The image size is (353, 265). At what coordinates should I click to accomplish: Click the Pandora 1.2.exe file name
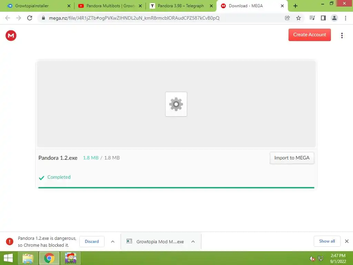[58, 158]
